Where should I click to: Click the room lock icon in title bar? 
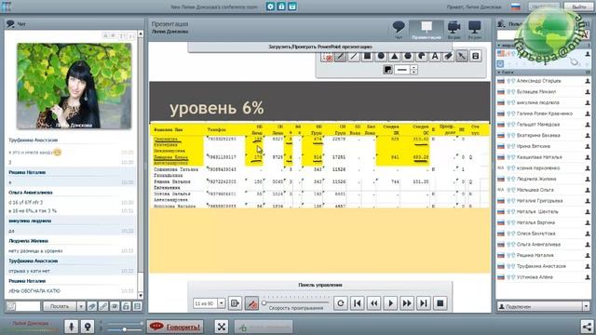point(281,7)
